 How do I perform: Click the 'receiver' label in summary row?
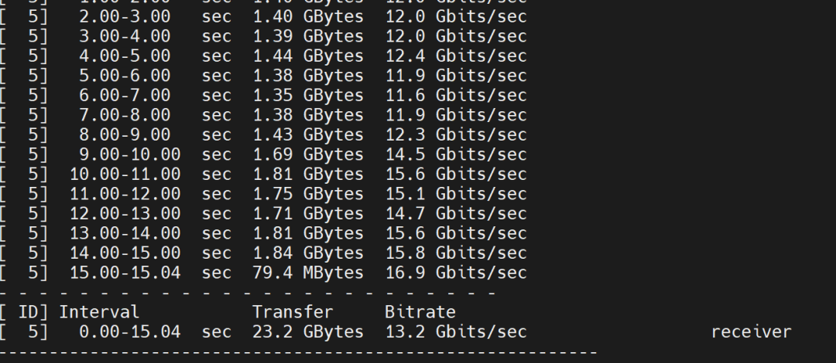[751, 331]
